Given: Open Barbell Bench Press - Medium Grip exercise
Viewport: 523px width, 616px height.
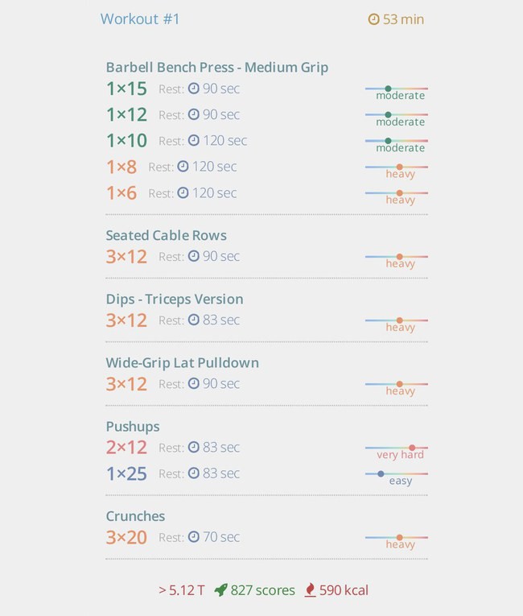Looking at the screenshot, I should 217,68.
